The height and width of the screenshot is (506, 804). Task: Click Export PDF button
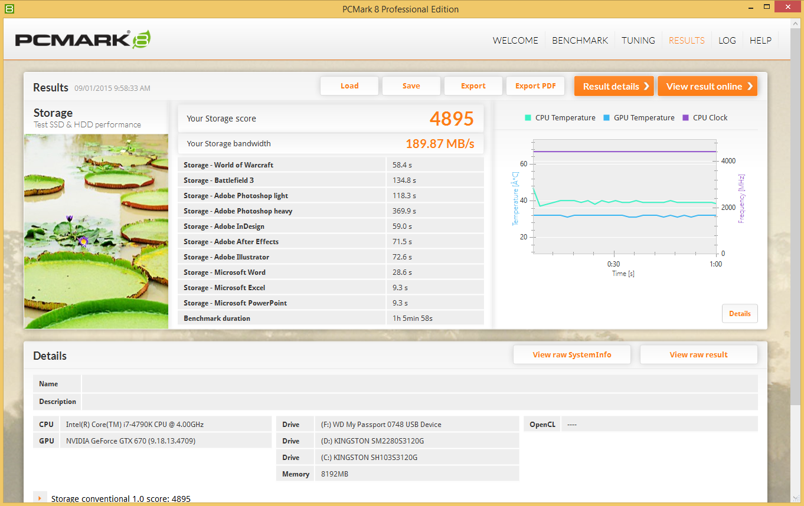[535, 86]
